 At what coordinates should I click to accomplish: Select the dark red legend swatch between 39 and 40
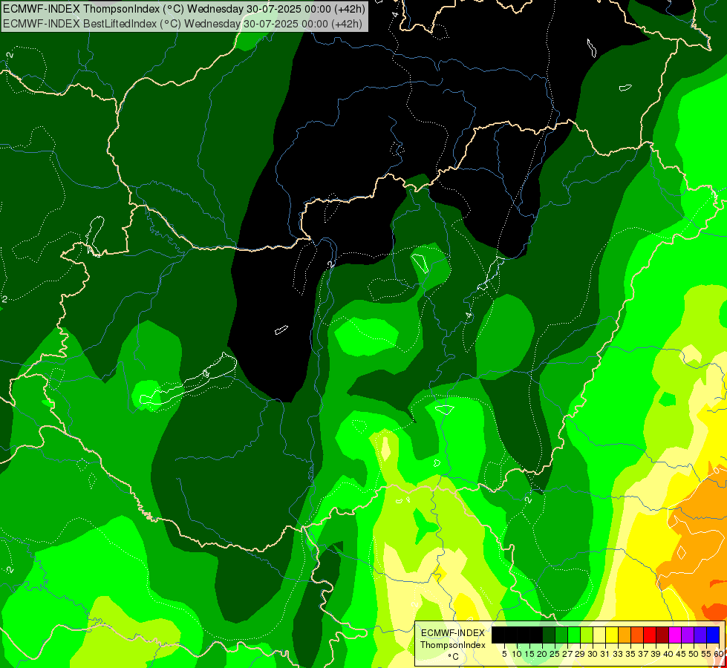pyautogui.click(x=662, y=635)
